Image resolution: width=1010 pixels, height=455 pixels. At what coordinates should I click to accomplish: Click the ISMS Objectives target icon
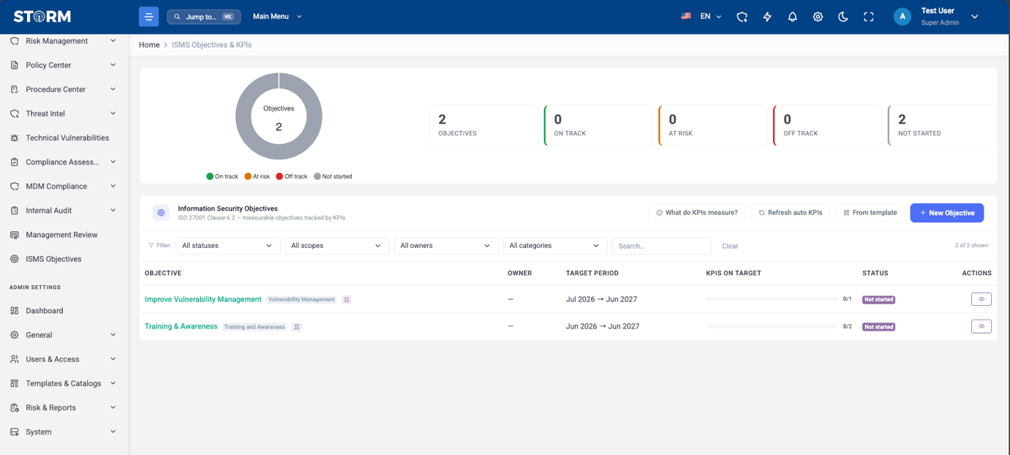15,259
